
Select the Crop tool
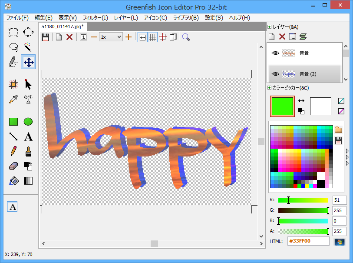click(13, 84)
